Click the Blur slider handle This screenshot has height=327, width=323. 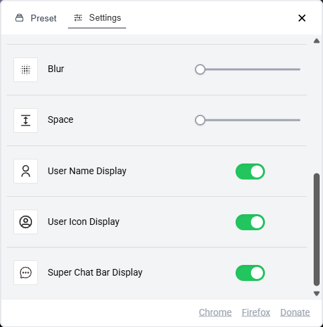tap(200, 69)
